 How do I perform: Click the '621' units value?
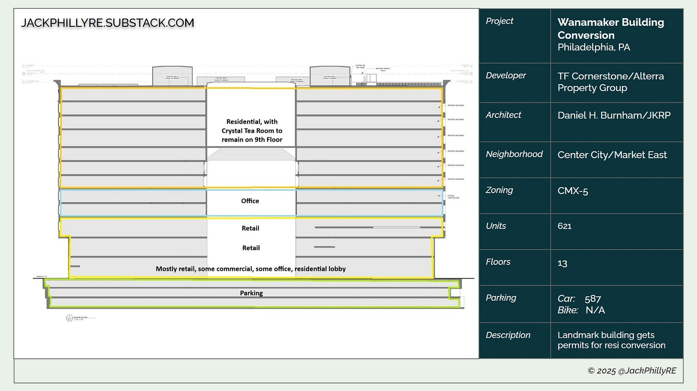(565, 226)
